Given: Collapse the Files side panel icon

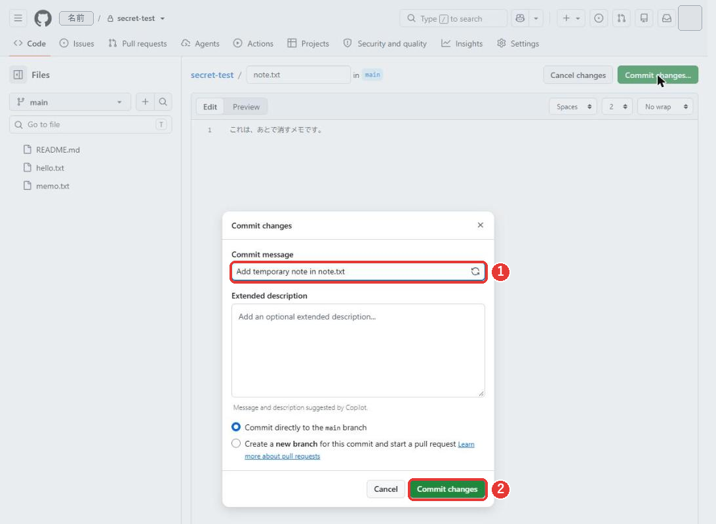Looking at the screenshot, I should click(18, 75).
